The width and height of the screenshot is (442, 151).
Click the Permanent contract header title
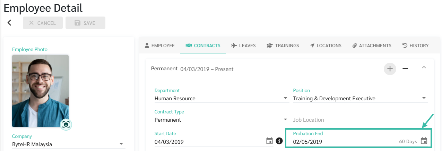164,69
